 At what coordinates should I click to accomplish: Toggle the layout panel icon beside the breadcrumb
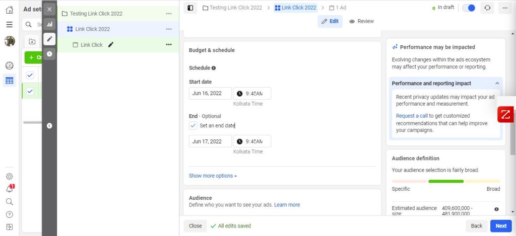[x=190, y=8]
